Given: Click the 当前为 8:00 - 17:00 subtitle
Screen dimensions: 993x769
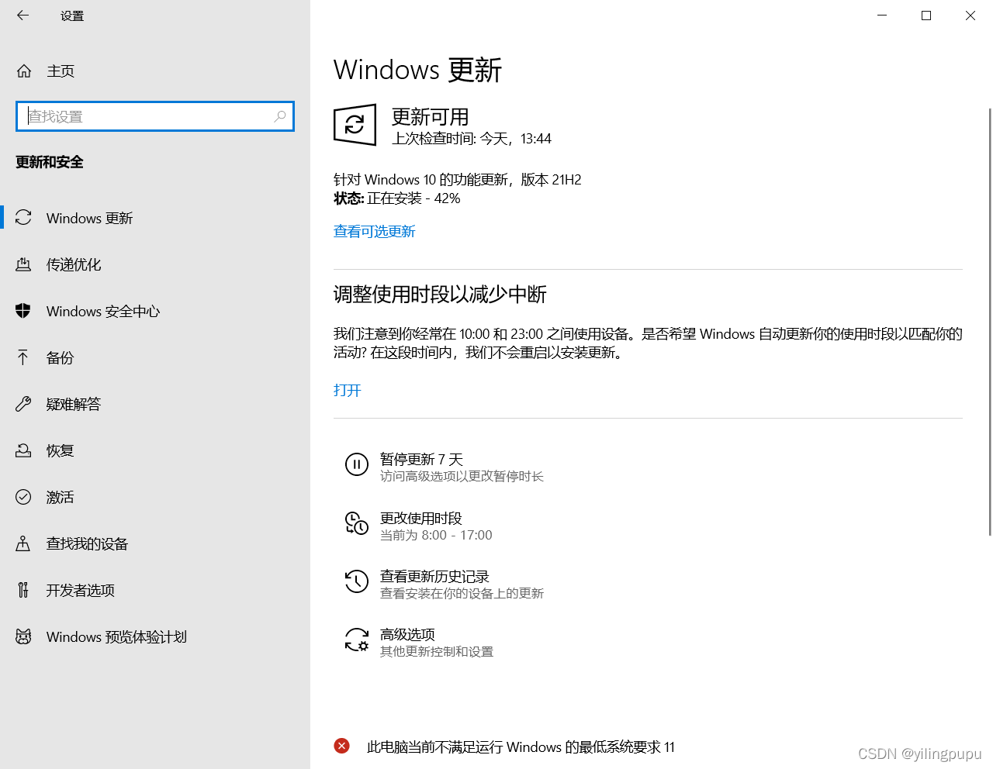Looking at the screenshot, I should (436, 535).
